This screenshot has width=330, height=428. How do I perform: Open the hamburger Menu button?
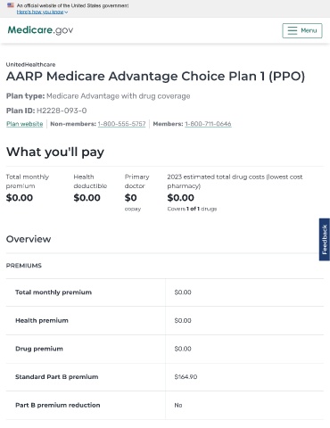pos(302,30)
